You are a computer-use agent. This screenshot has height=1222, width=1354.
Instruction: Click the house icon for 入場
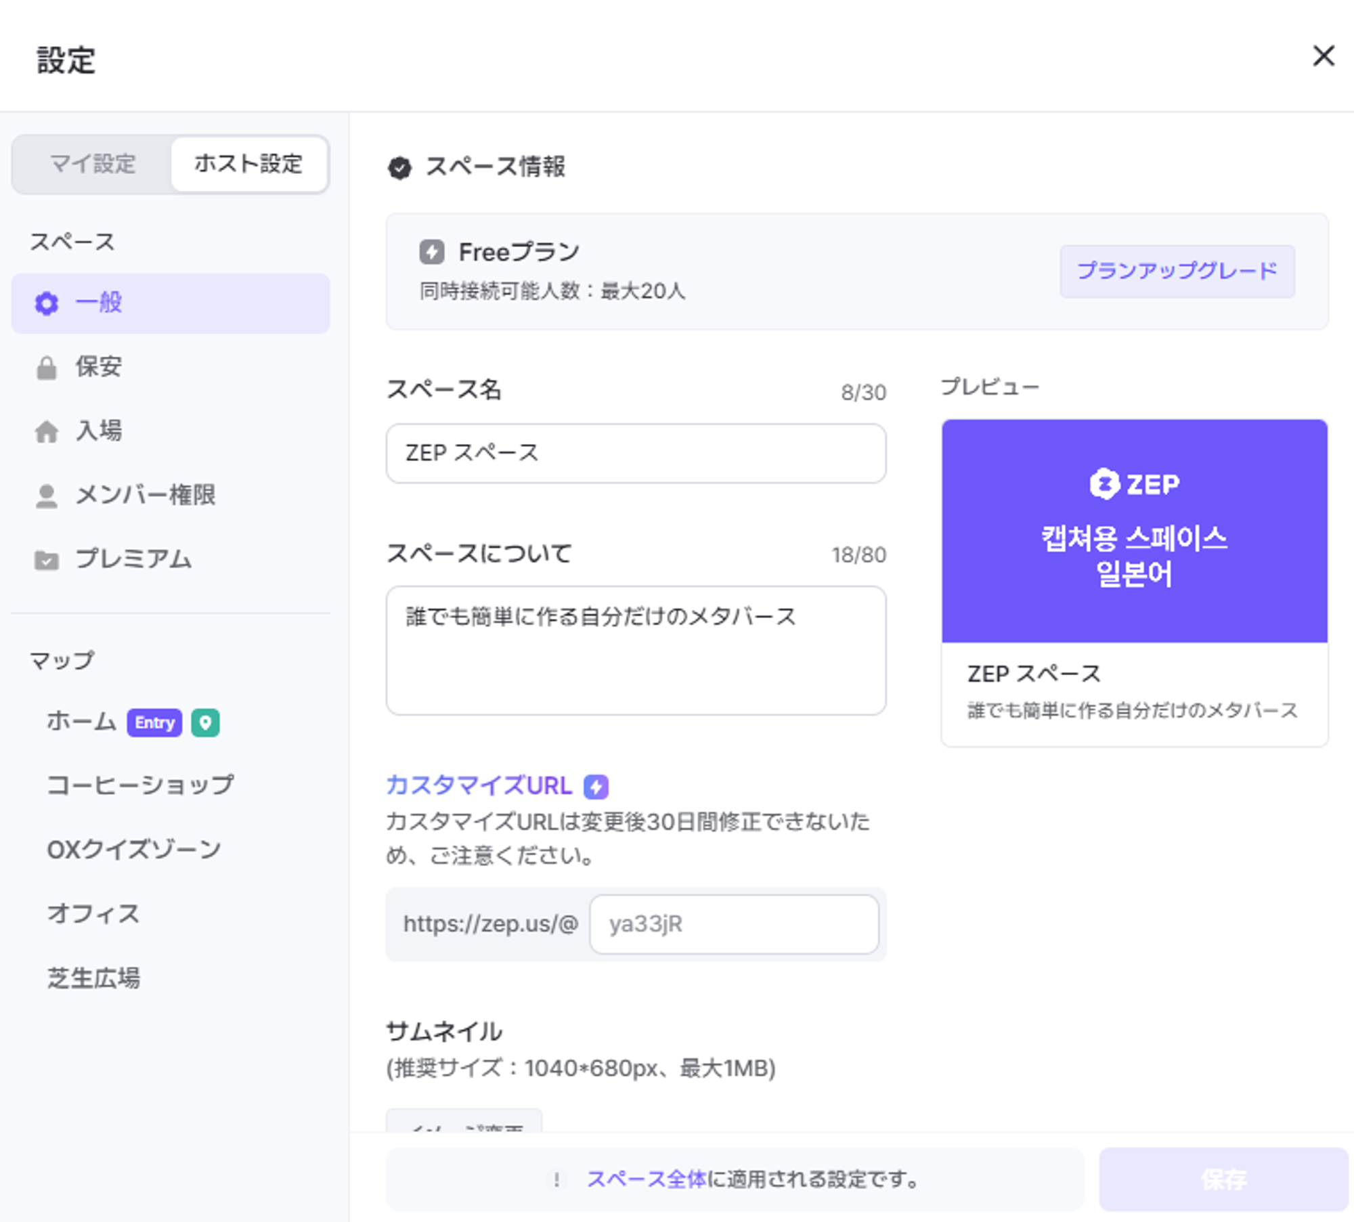(x=46, y=431)
